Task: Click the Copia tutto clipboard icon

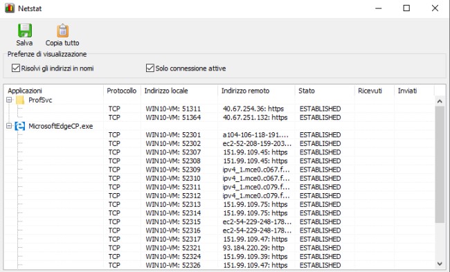Action: (x=62, y=30)
